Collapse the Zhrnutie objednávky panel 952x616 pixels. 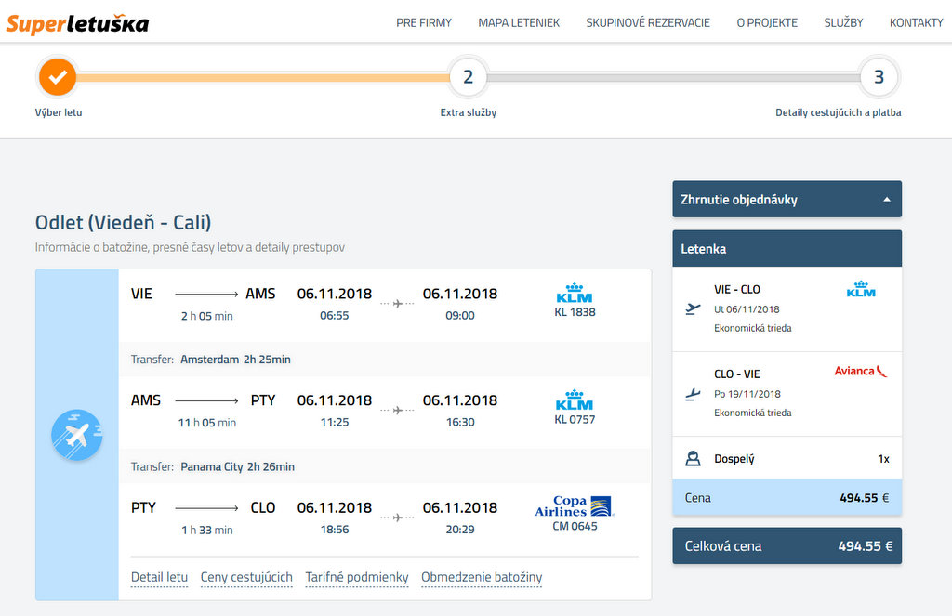pyautogui.click(x=886, y=200)
